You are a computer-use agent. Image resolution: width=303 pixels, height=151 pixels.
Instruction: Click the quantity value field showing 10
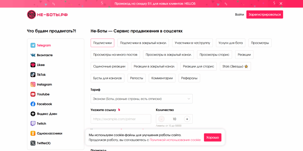click(x=174, y=119)
